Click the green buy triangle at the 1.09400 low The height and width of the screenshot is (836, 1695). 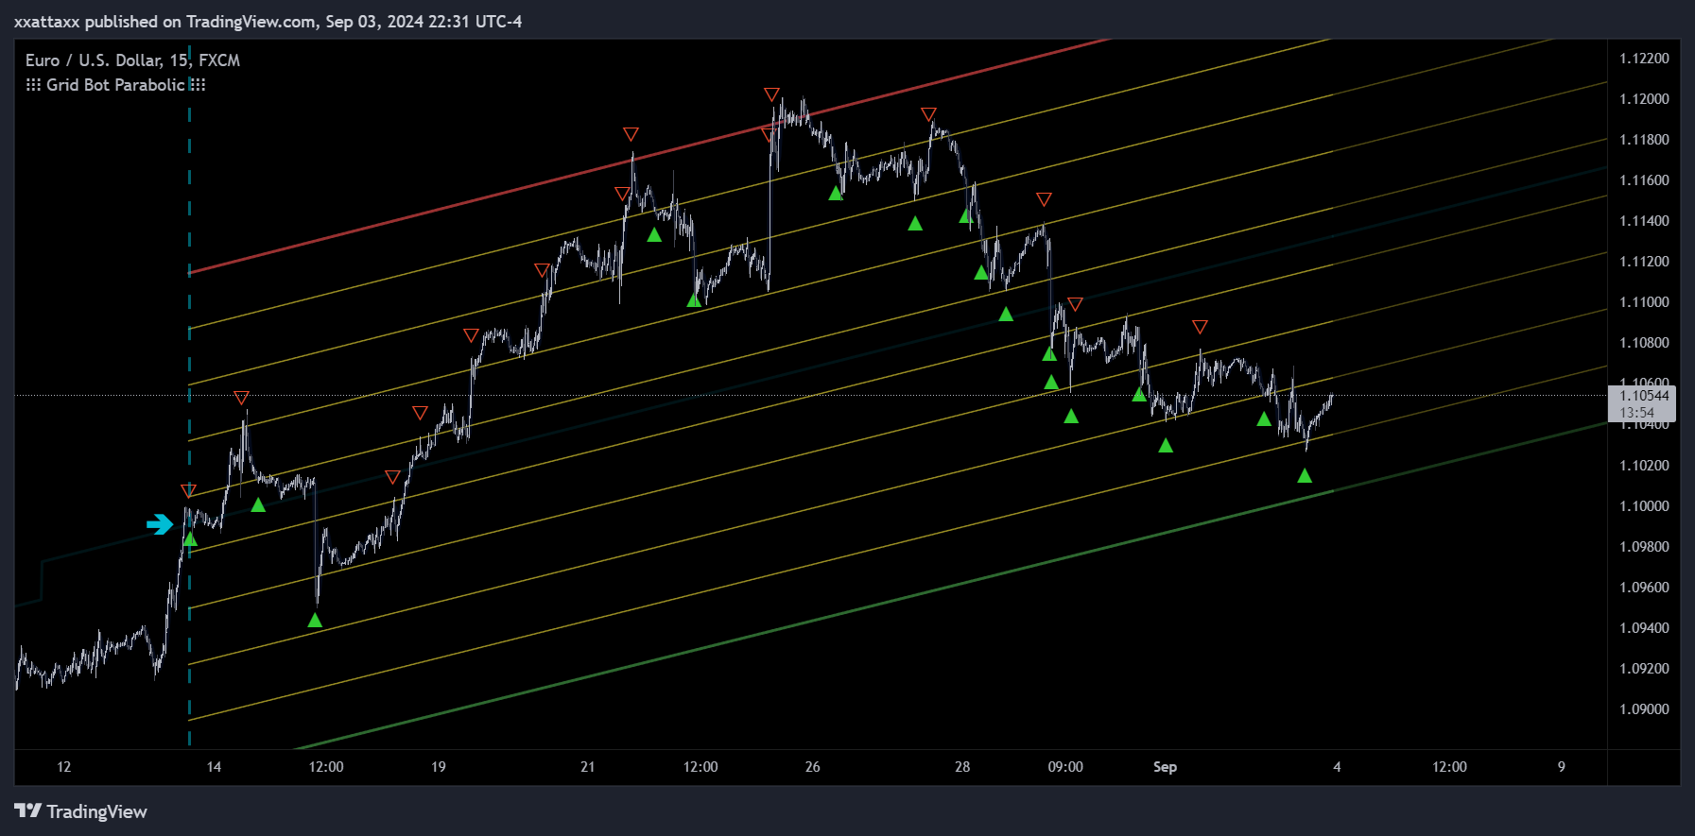click(x=315, y=620)
